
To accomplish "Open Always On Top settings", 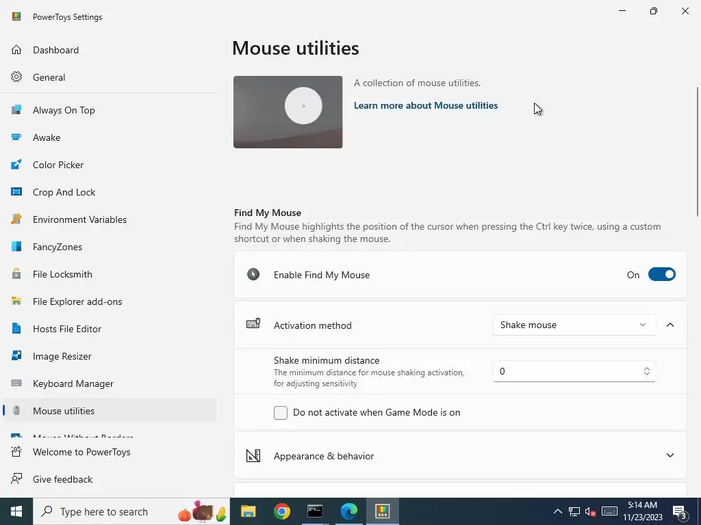I will click(x=109, y=110).
